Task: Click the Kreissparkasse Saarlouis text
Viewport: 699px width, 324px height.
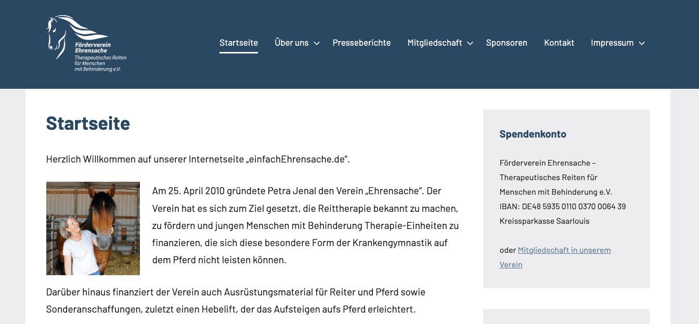Action: pyautogui.click(x=544, y=221)
